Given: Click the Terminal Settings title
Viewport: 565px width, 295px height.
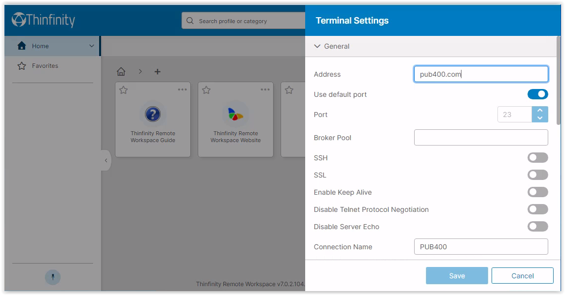Looking at the screenshot, I should [352, 21].
